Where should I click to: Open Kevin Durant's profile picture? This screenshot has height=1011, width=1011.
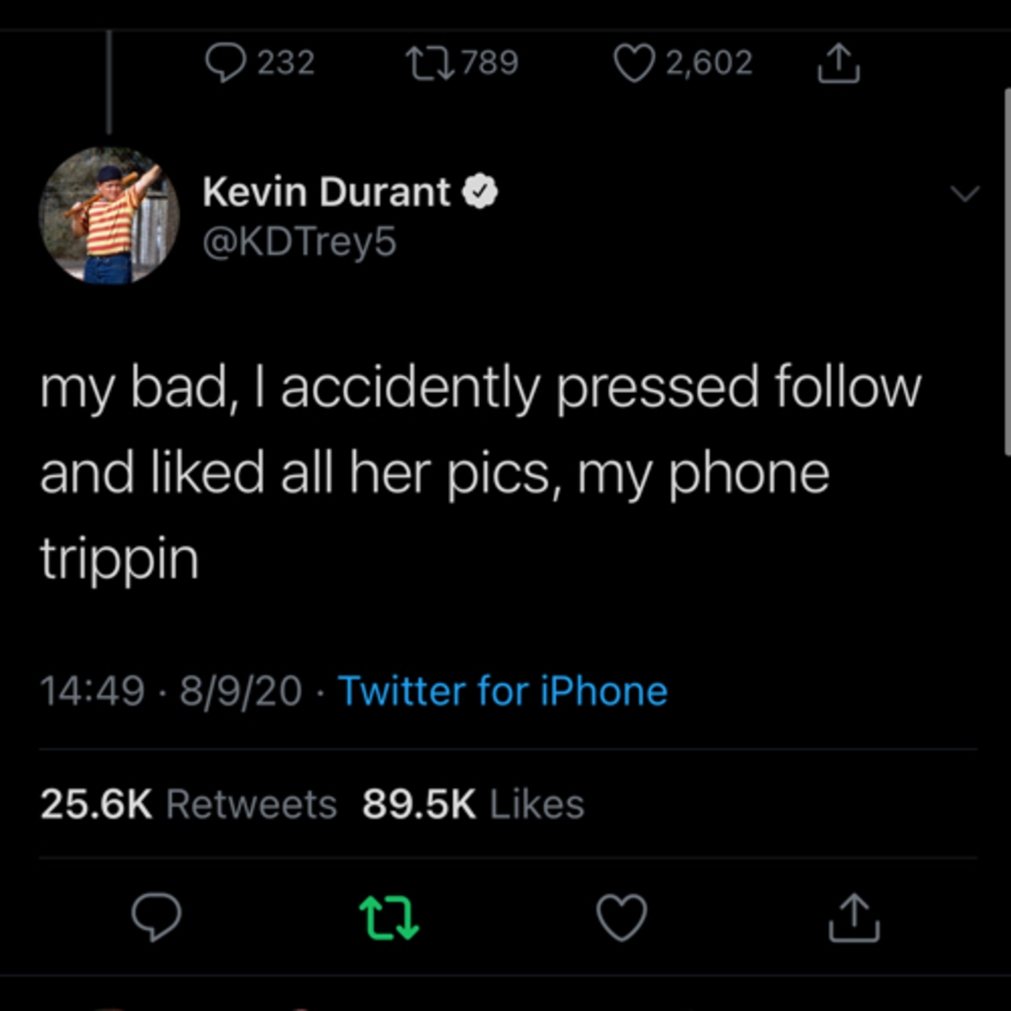[x=110, y=216]
